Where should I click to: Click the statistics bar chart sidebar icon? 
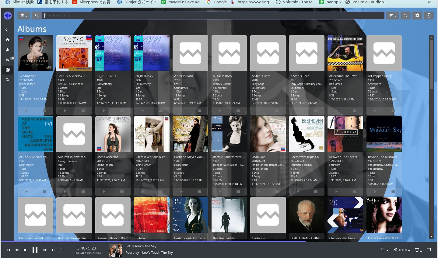(x=8, y=50)
